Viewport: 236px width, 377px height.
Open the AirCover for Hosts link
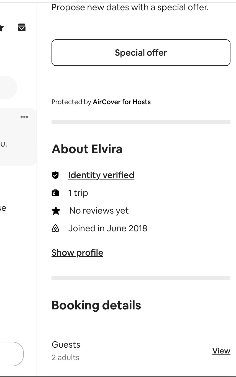(x=122, y=102)
